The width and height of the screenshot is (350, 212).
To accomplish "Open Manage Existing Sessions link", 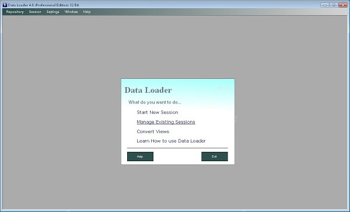I will tap(166, 122).
